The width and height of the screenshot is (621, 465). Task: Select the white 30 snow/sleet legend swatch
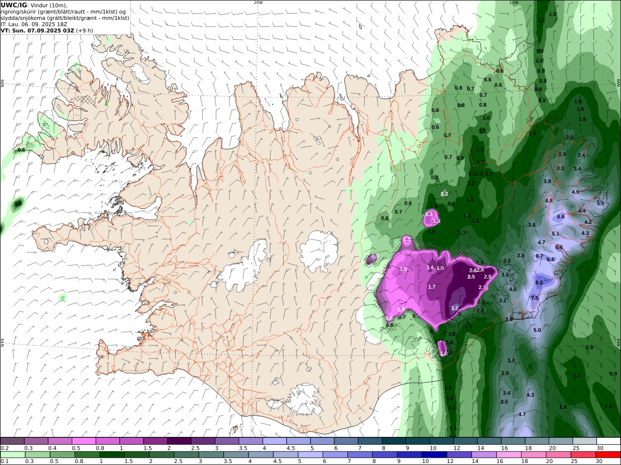pyautogui.click(x=608, y=441)
